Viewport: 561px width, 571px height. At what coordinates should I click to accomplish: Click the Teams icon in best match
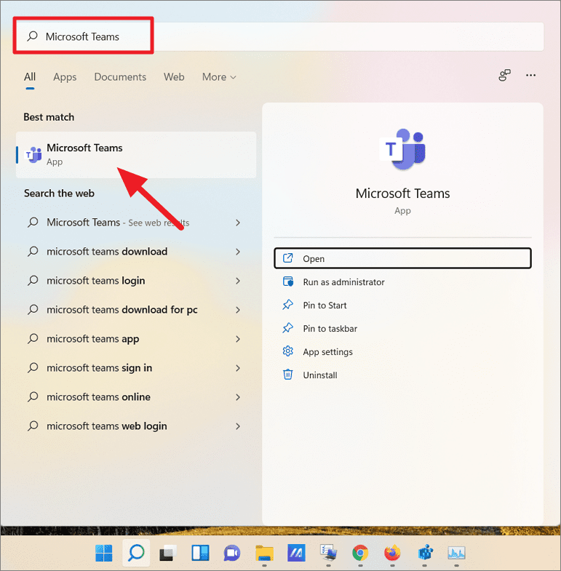point(33,155)
